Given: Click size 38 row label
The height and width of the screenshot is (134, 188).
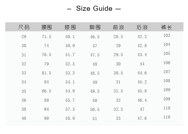Looking at the screenshot, I should (24, 109).
